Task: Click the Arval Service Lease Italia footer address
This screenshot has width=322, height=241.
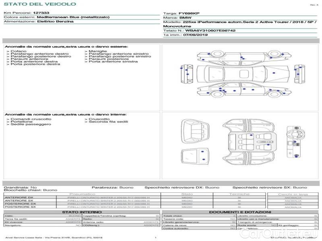Action: coord(54,238)
